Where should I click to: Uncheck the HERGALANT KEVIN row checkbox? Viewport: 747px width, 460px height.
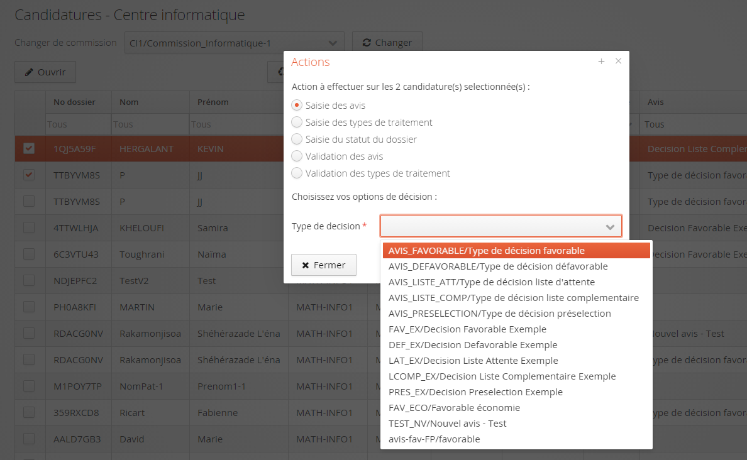(29, 149)
